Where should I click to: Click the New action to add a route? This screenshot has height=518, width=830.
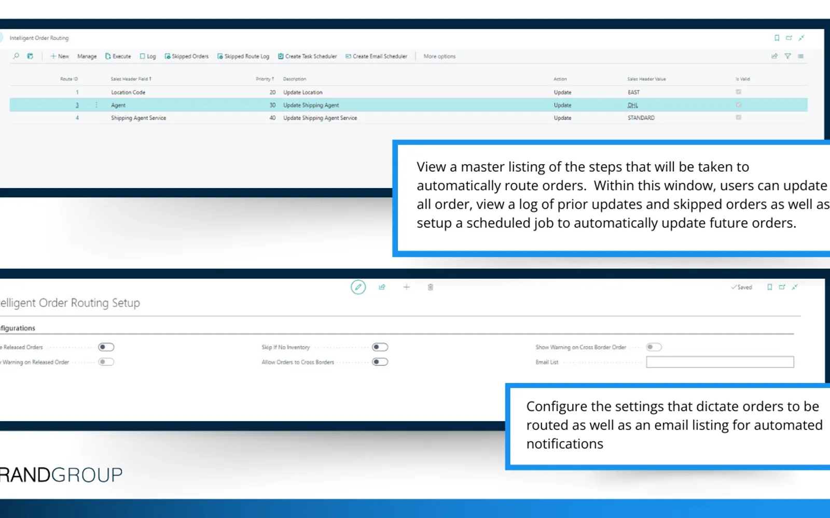tap(60, 56)
